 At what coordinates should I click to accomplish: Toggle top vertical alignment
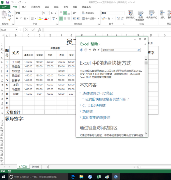[61, 13]
